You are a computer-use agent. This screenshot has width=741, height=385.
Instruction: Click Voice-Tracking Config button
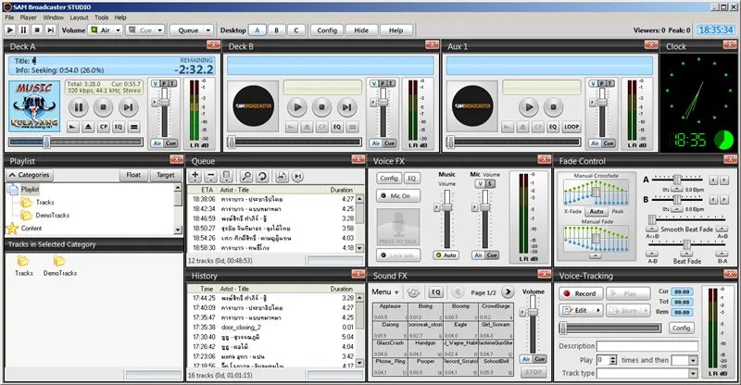(x=681, y=328)
